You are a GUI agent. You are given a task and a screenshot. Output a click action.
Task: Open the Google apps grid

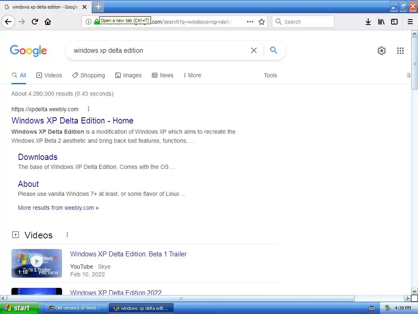point(400,50)
